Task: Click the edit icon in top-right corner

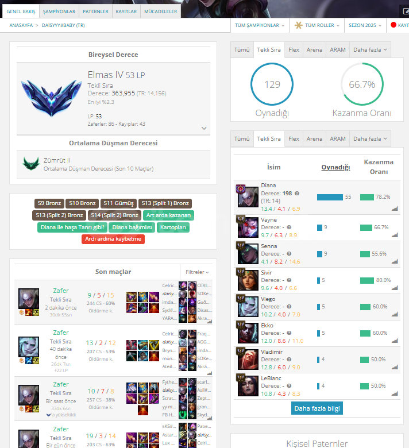Action: (406, 11)
